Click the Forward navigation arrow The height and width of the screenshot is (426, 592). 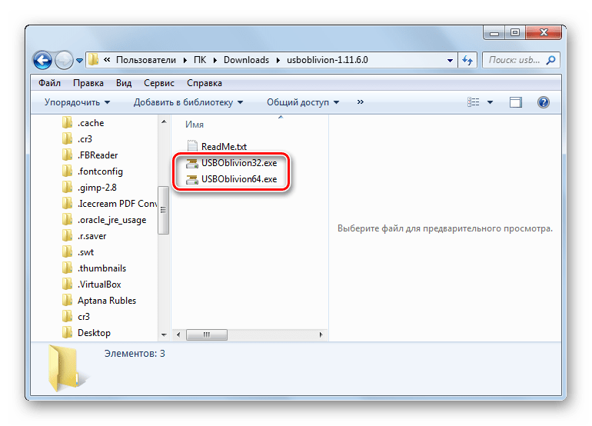pyautogui.click(x=64, y=60)
